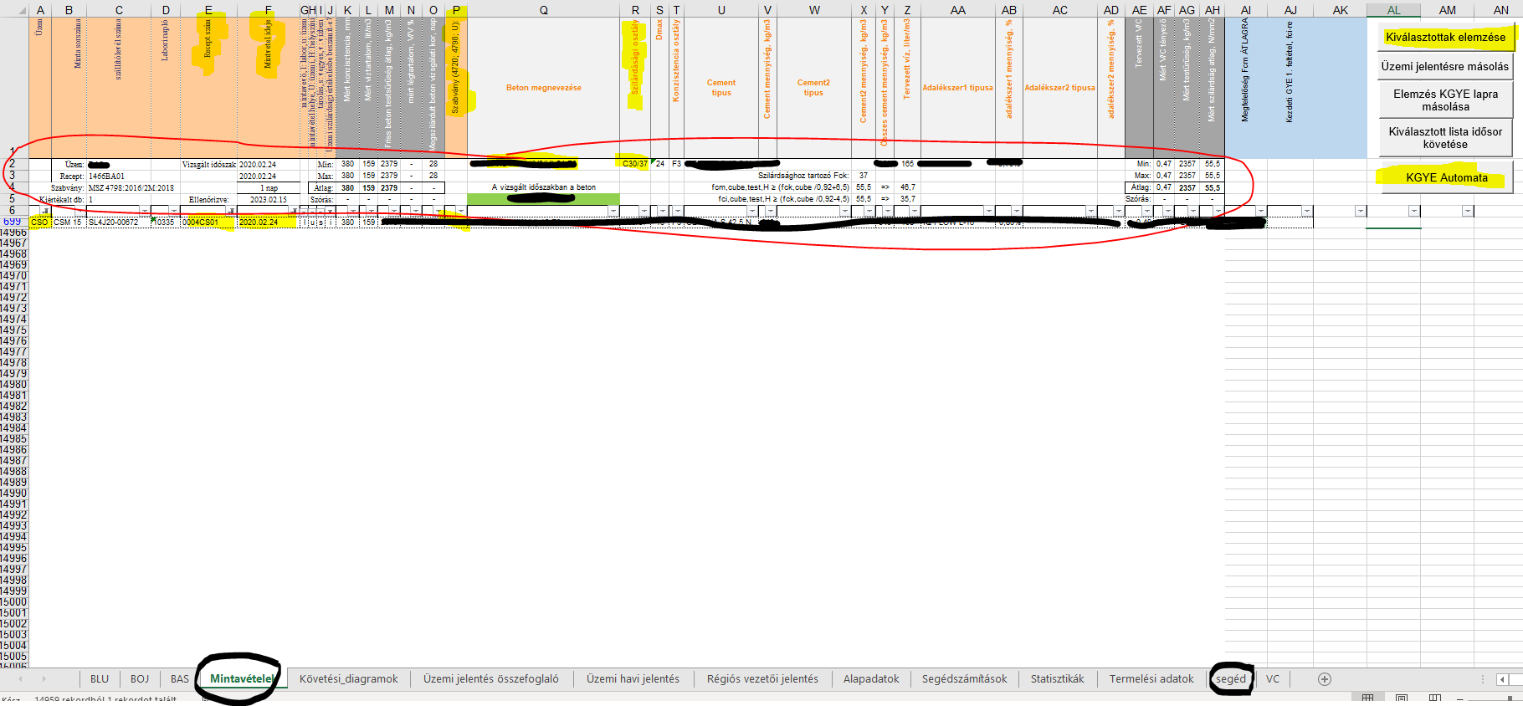Click the 'Vizsgált időszak' label cell
This screenshot has width=1523, height=706.
point(209,165)
